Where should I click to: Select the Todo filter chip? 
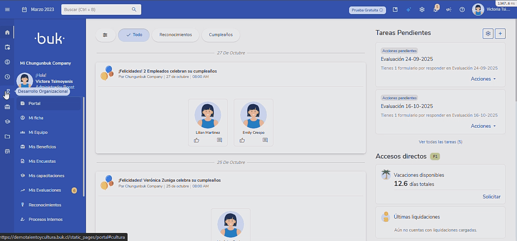134,35
